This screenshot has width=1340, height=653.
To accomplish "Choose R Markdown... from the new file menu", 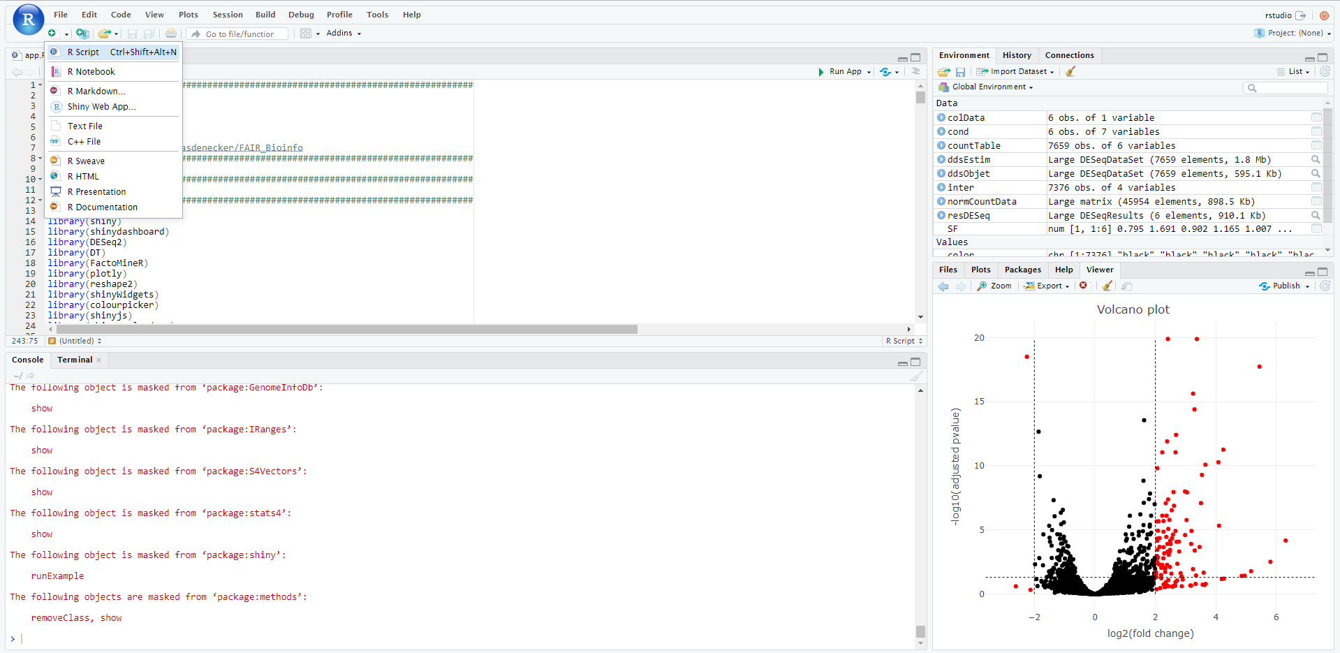I will pos(113,91).
